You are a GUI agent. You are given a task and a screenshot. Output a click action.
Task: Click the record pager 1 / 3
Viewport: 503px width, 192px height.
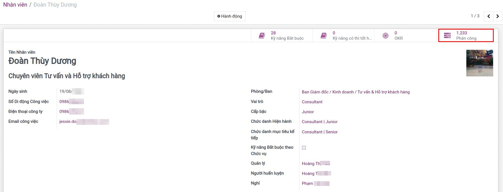click(x=475, y=16)
